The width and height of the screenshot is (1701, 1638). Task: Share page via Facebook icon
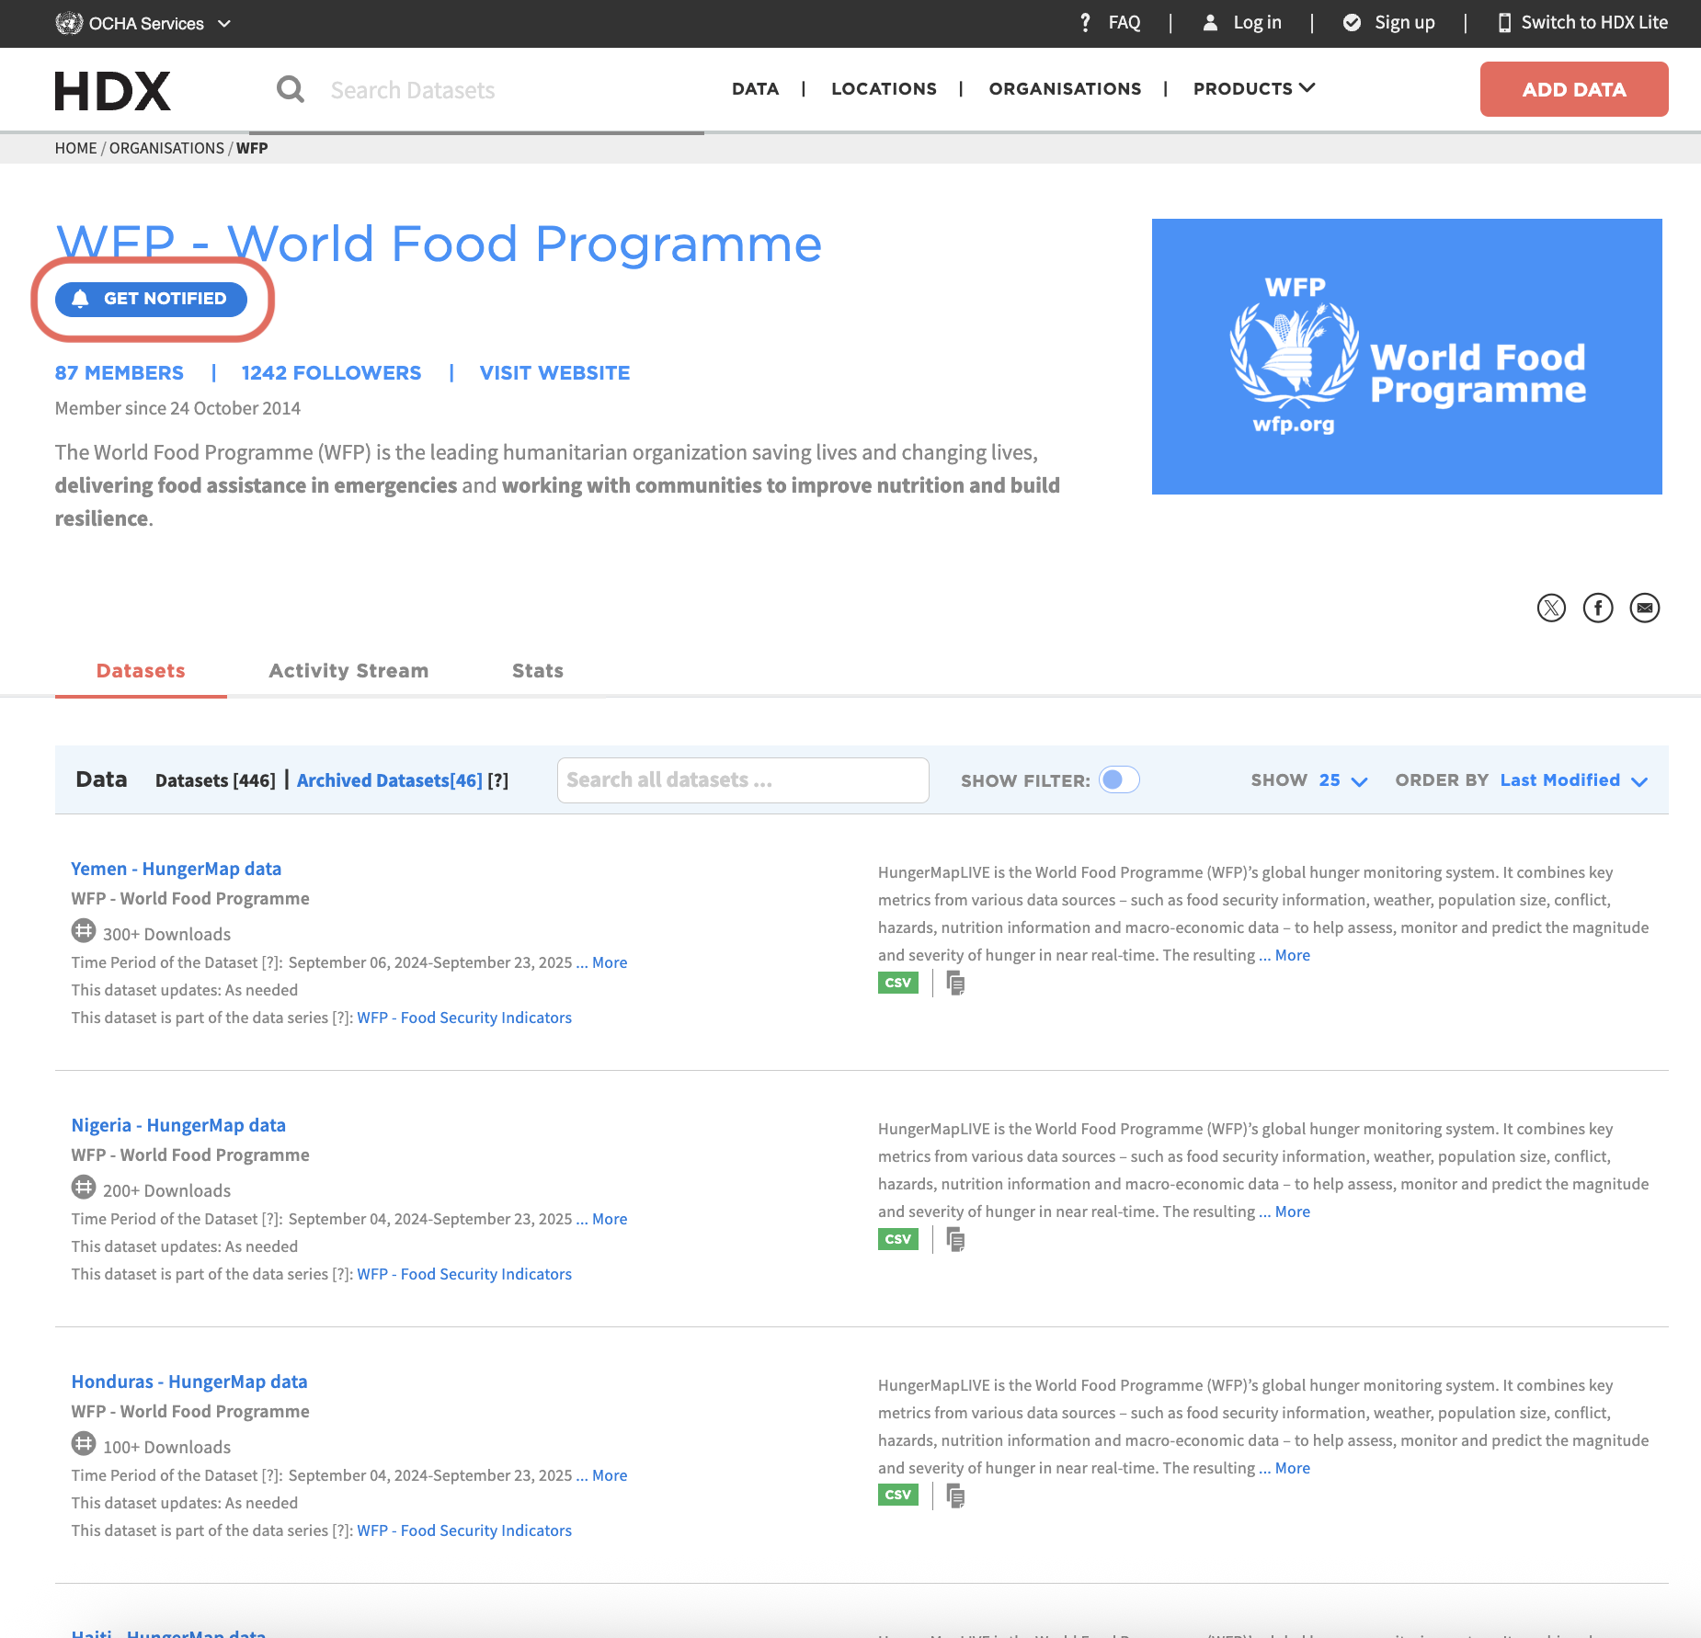pos(1598,608)
